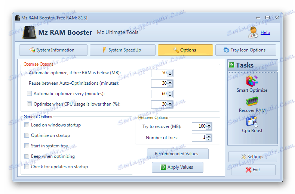Image resolution: width=295 pixels, height=194 pixels.
Task: Check Check for updates on startup
Action: click(27, 167)
